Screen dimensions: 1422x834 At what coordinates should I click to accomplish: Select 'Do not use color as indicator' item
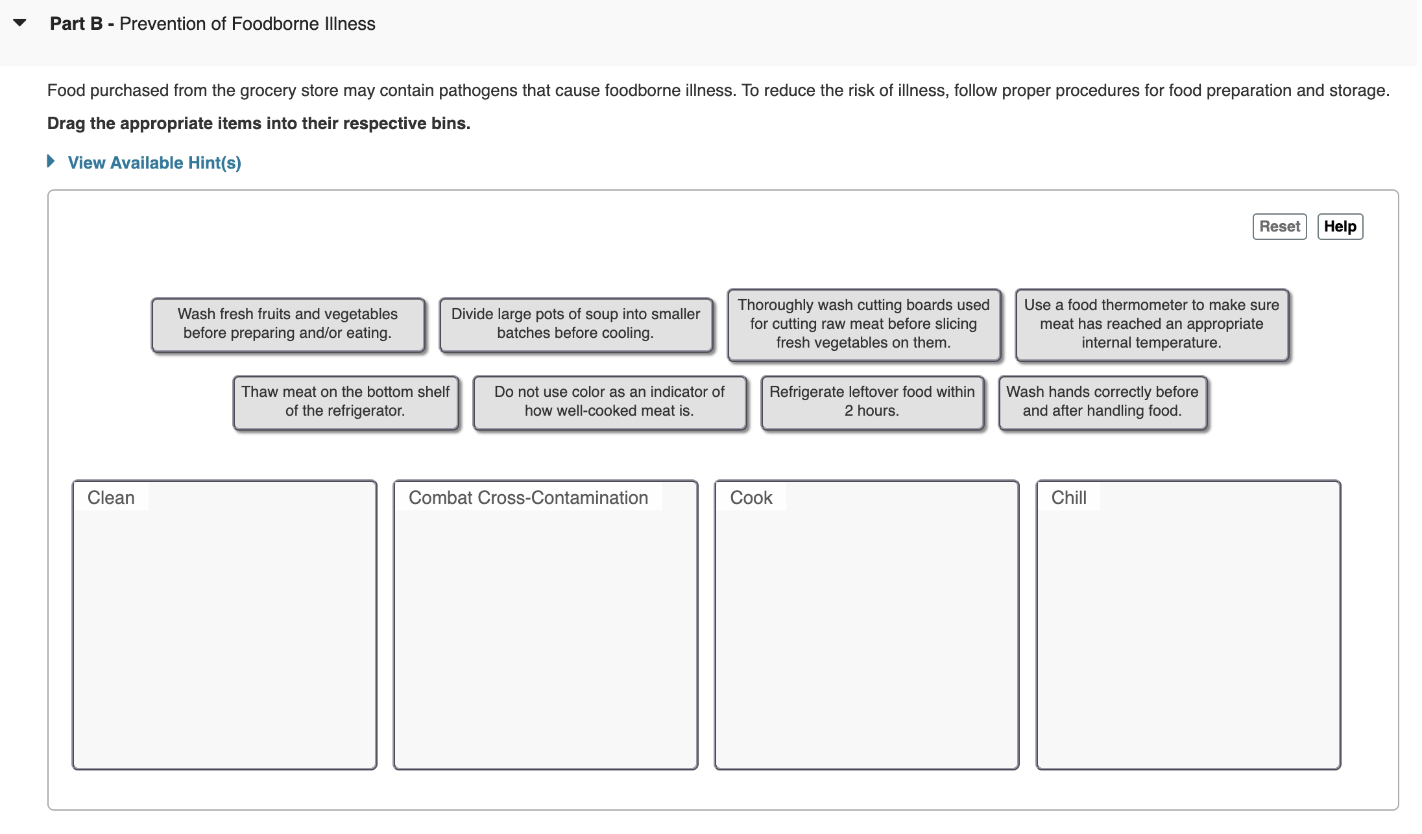[609, 401]
